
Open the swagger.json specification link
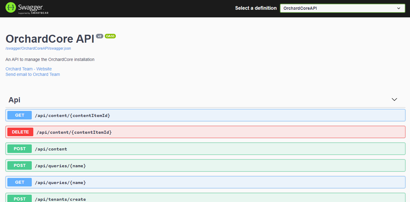click(38, 48)
